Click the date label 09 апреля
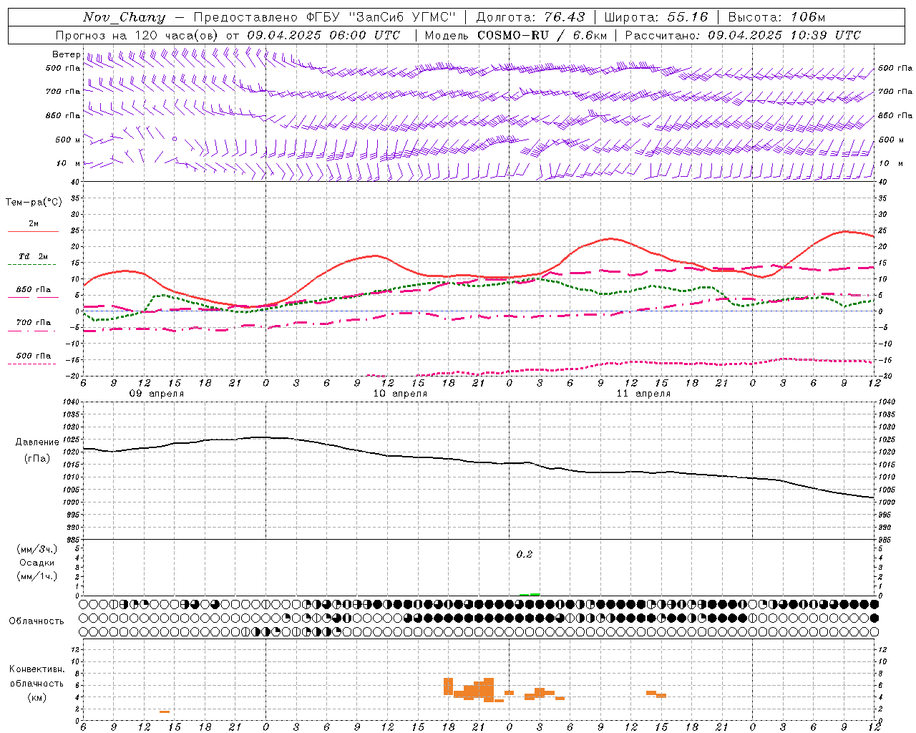Image resolution: width=916 pixels, height=733 pixels. pos(156,394)
